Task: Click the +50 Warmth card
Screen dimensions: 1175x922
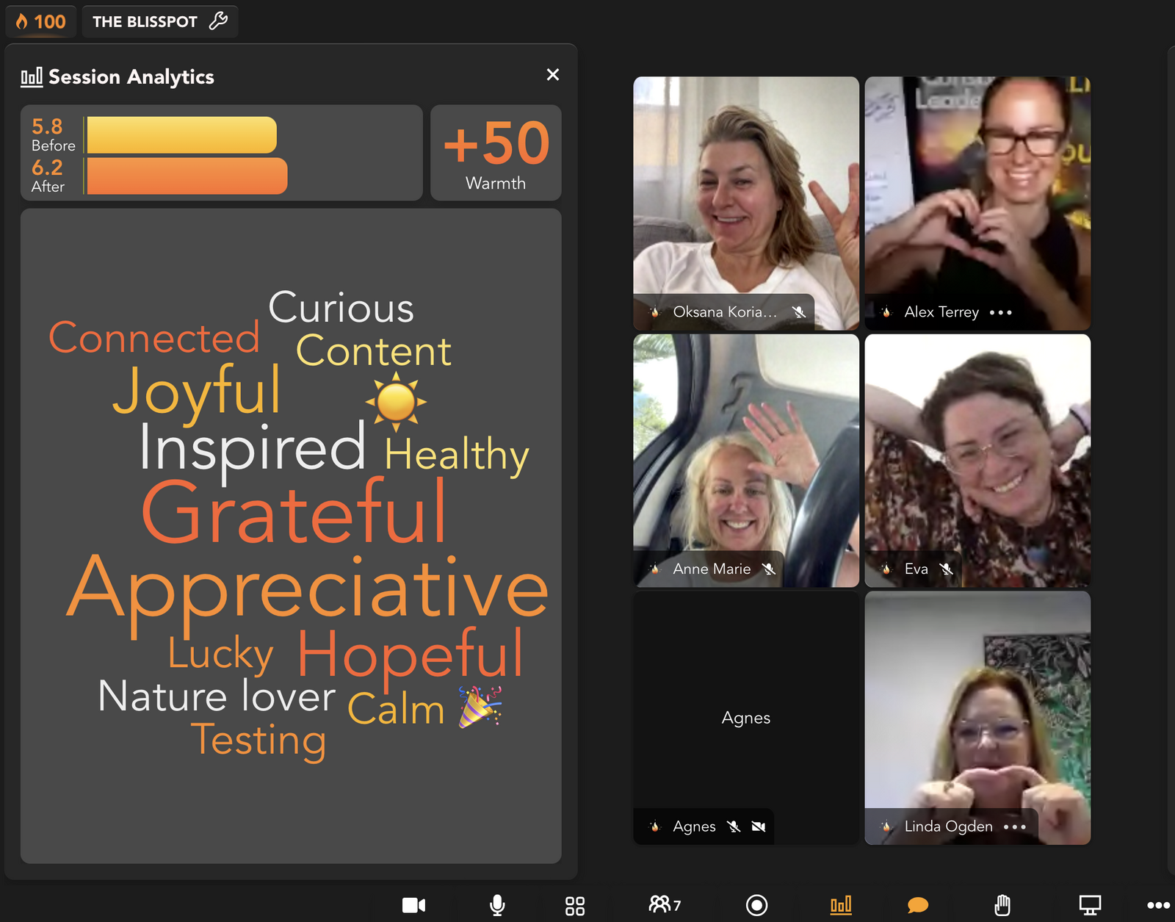Action: pyautogui.click(x=496, y=153)
